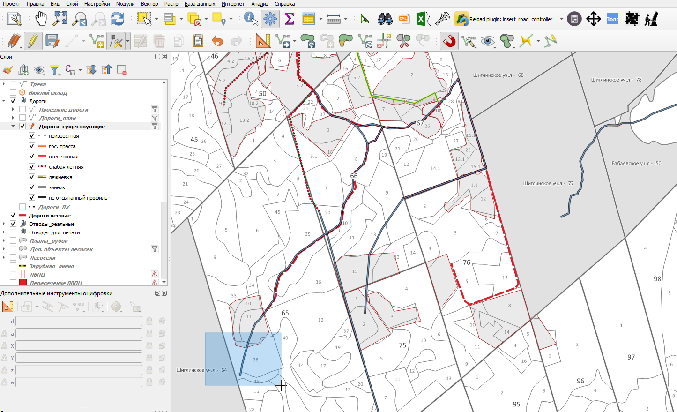
Task: Click the binoculars search icon
Action: tap(385, 19)
